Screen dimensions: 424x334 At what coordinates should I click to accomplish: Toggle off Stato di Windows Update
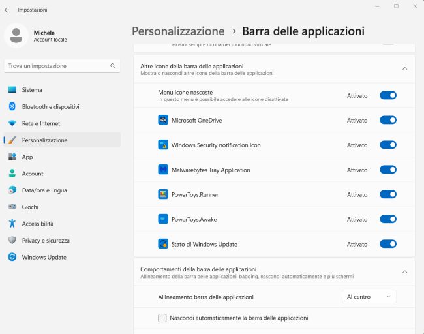(388, 244)
